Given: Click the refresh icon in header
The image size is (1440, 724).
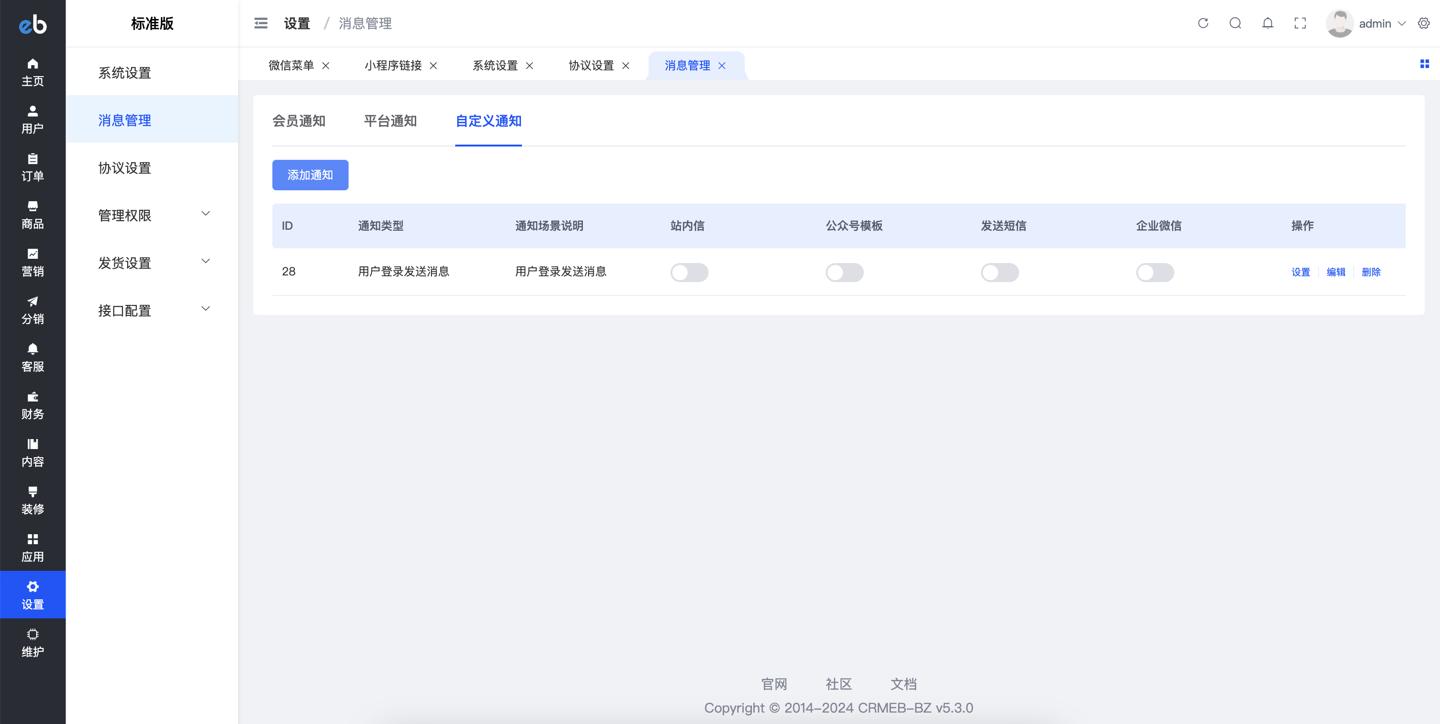Looking at the screenshot, I should [x=1203, y=23].
